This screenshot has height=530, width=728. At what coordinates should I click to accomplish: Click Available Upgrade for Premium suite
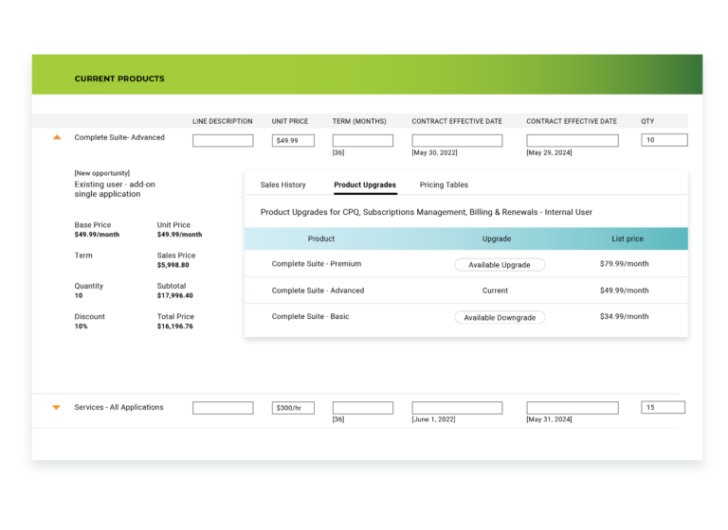coord(500,265)
